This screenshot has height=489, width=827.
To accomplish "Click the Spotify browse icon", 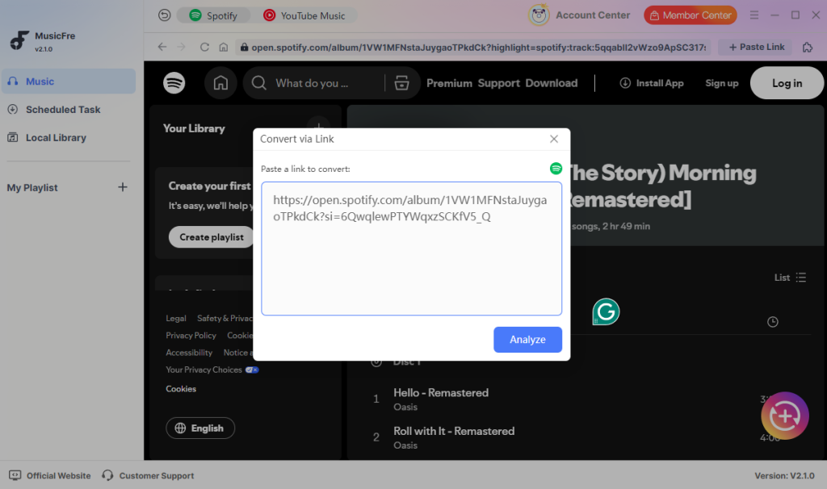I will 402,83.
